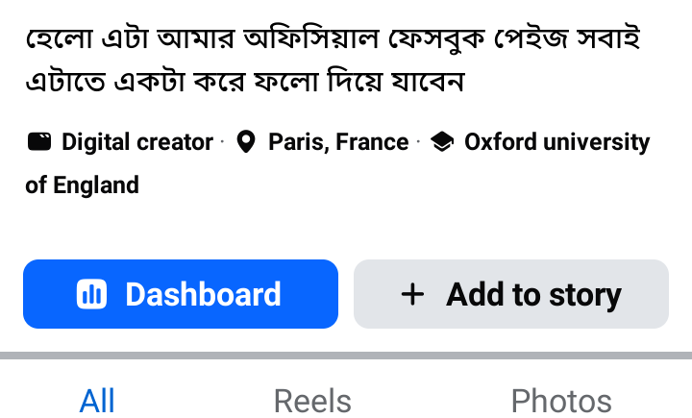Click the Digital creator category icon
Viewport: 692px width, 418px height.
38,143
